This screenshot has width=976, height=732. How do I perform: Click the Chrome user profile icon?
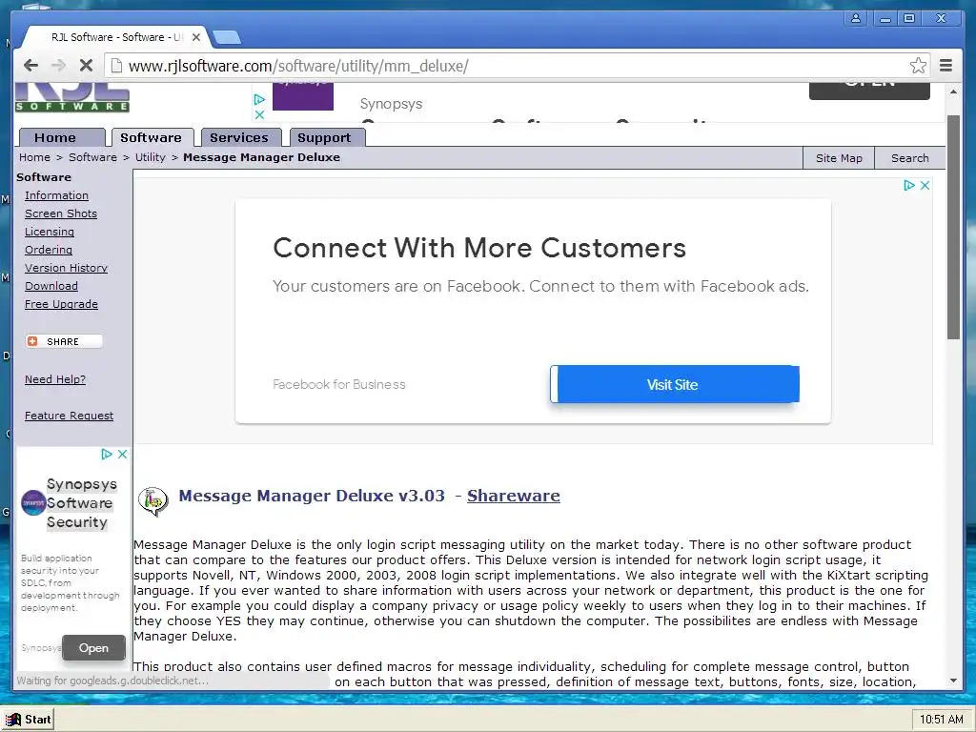pos(856,18)
